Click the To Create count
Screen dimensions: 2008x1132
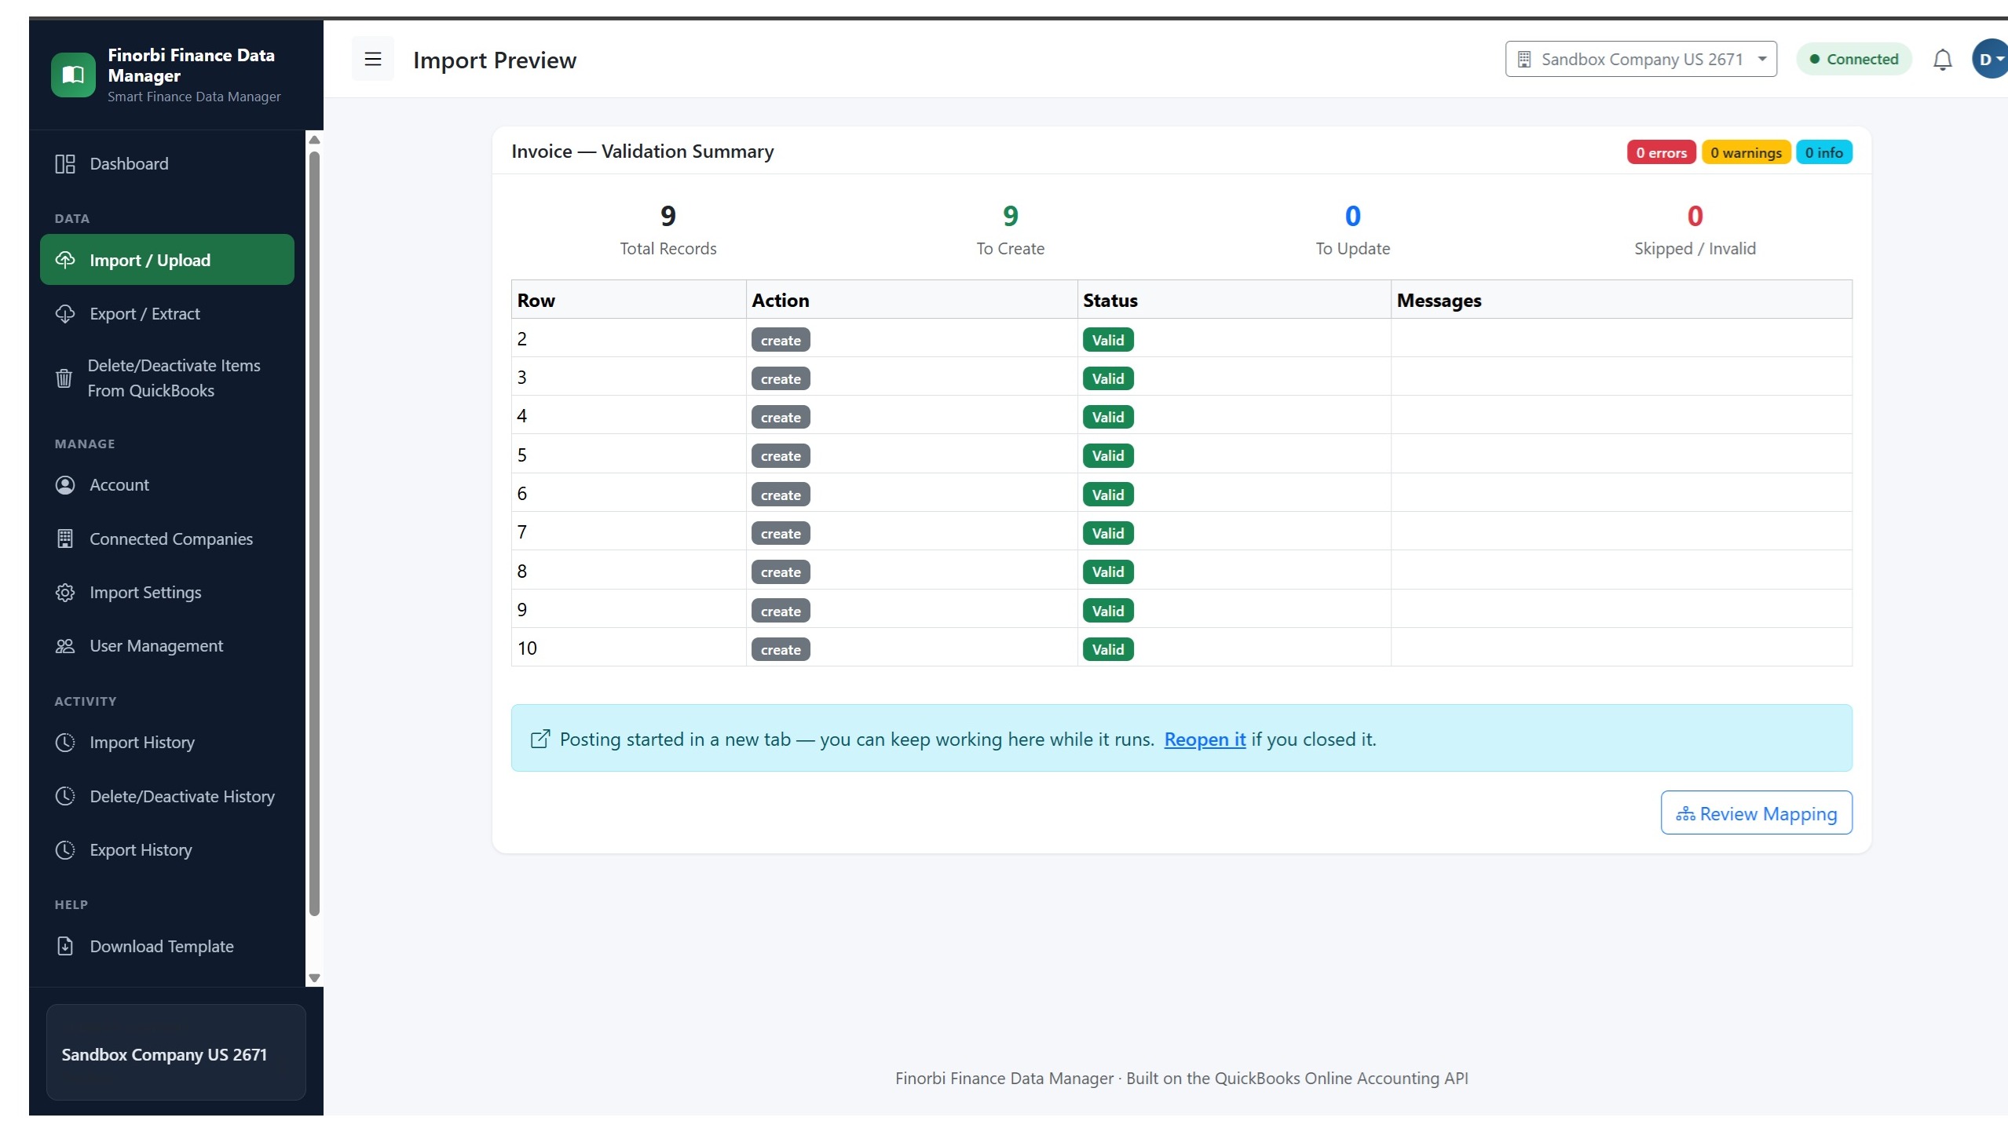pos(1010,216)
